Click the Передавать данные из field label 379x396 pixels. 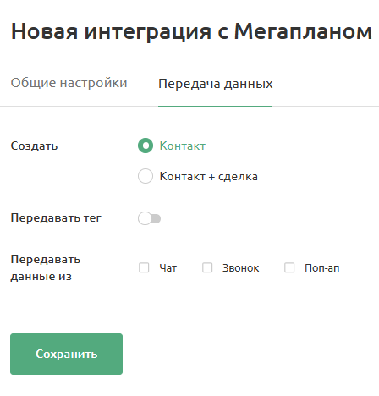pyautogui.click(x=46, y=267)
